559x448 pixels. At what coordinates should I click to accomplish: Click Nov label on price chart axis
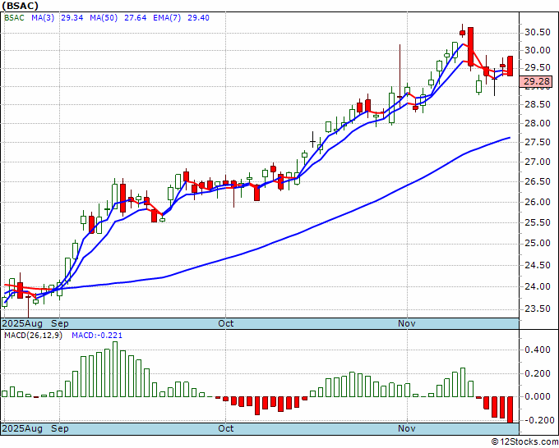click(x=407, y=323)
